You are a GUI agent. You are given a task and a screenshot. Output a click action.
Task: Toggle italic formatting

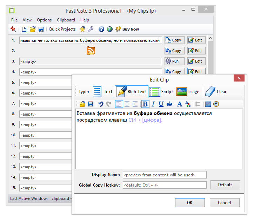[x=153, y=104]
